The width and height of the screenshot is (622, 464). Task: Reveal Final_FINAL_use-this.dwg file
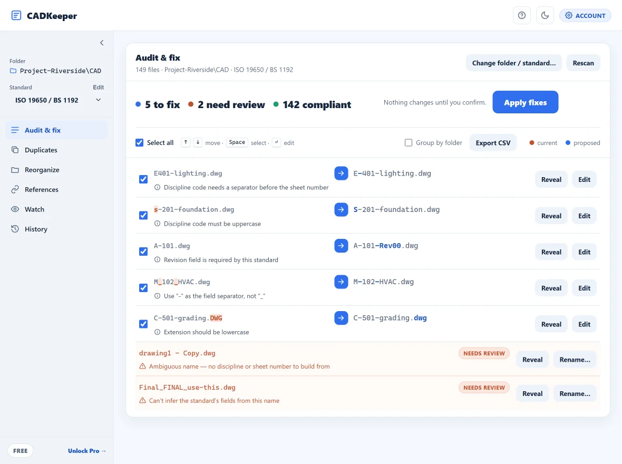click(x=532, y=394)
